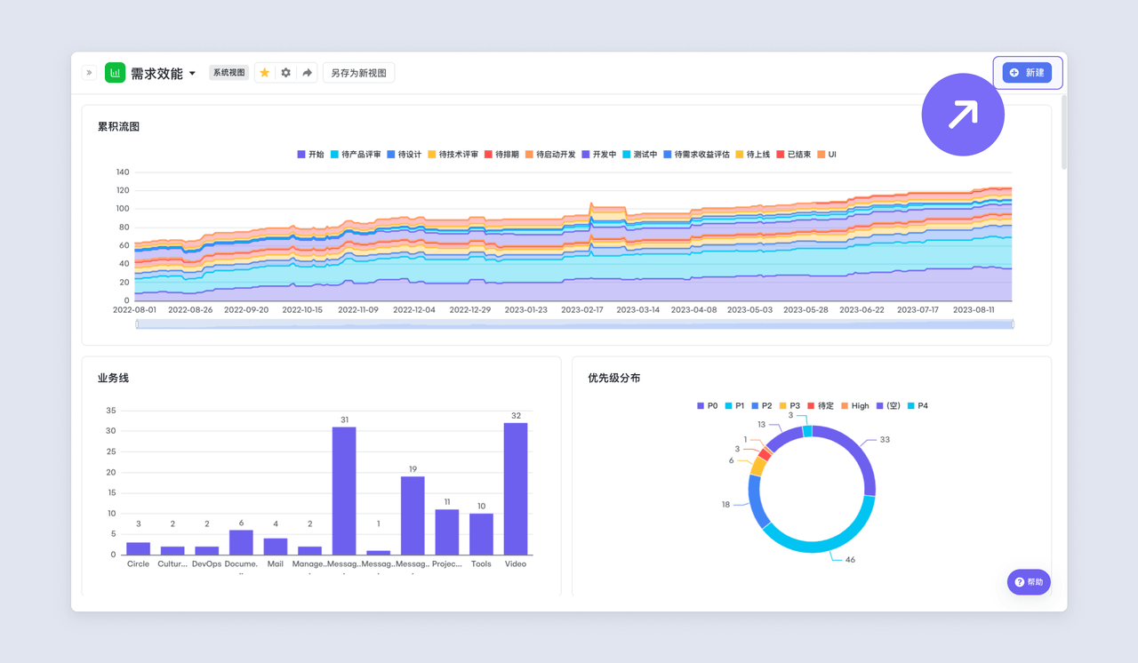1138x663 pixels.
Task: Click the 新建 create button
Action: (x=1027, y=73)
